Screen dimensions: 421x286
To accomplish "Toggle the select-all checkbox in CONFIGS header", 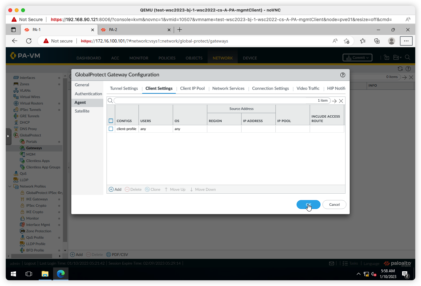I will pyautogui.click(x=111, y=121).
